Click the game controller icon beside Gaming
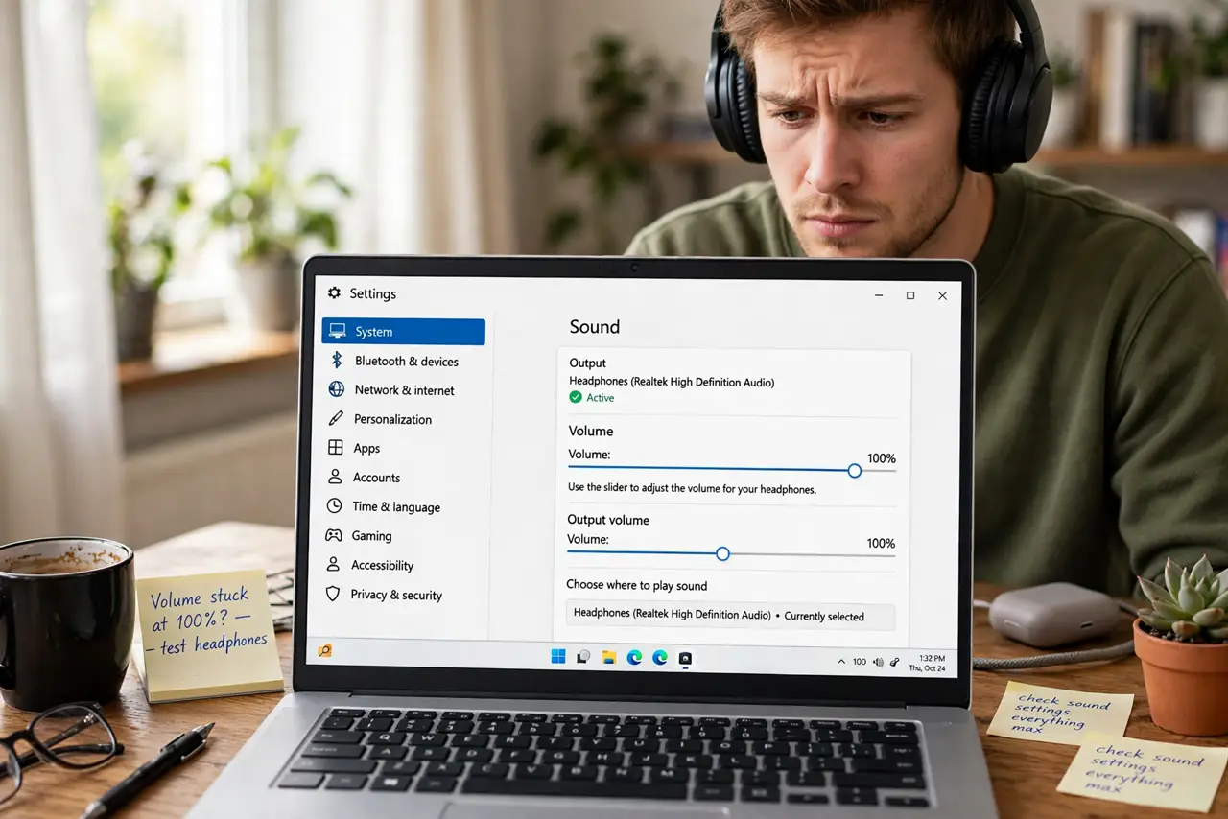 click(x=334, y=535)
